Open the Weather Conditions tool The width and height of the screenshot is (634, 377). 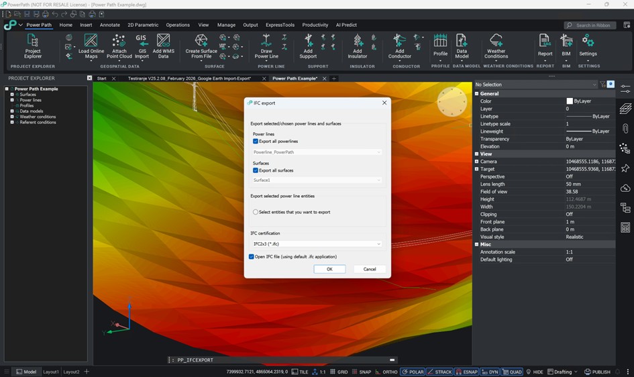(496, 46)
